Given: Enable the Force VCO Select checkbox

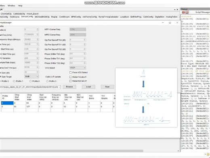Looking at the screenshot, I should pyautogui.click(x=71, y=73).
